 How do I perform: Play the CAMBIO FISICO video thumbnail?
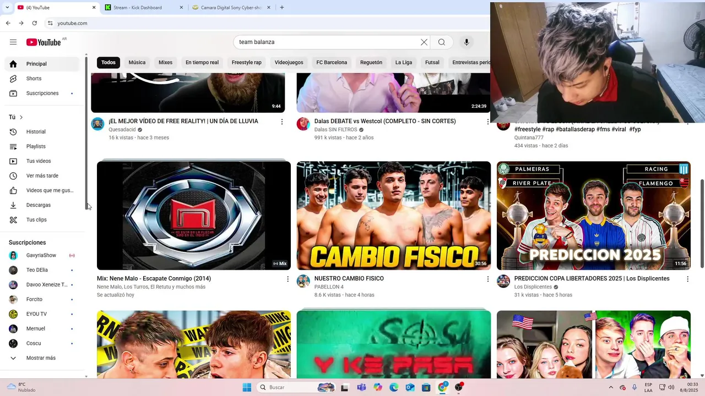click(x=394, y=216)
